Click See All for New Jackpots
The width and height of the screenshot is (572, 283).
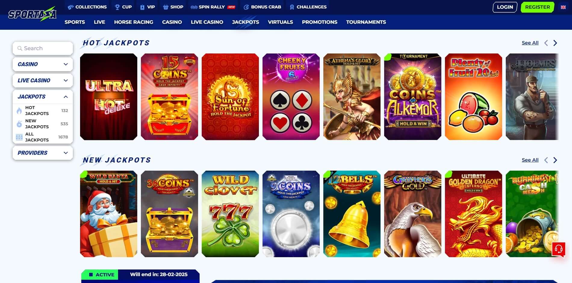[x=530, y=160]
